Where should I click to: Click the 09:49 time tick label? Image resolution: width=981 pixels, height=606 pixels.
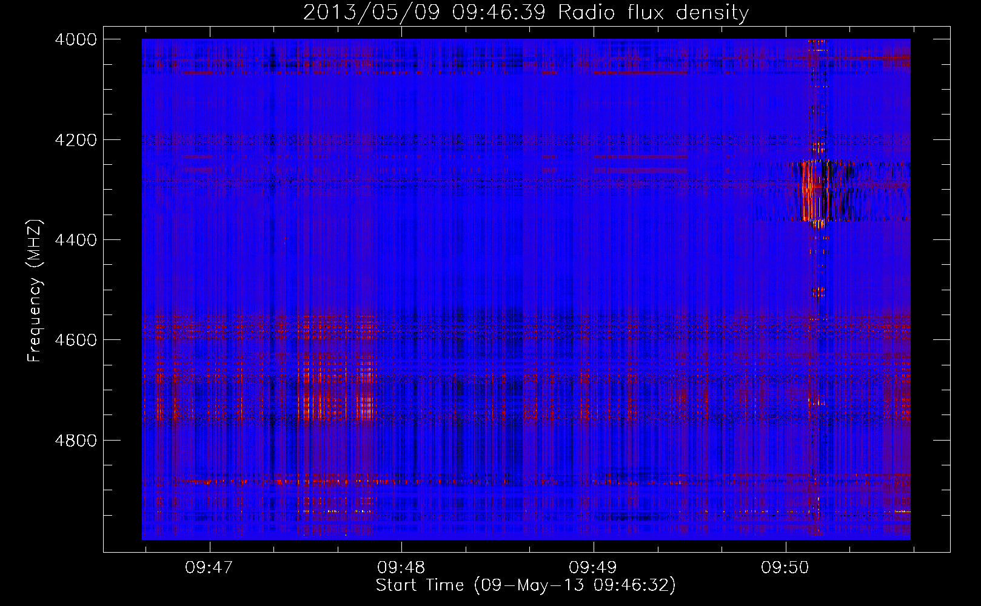point(593,567)
